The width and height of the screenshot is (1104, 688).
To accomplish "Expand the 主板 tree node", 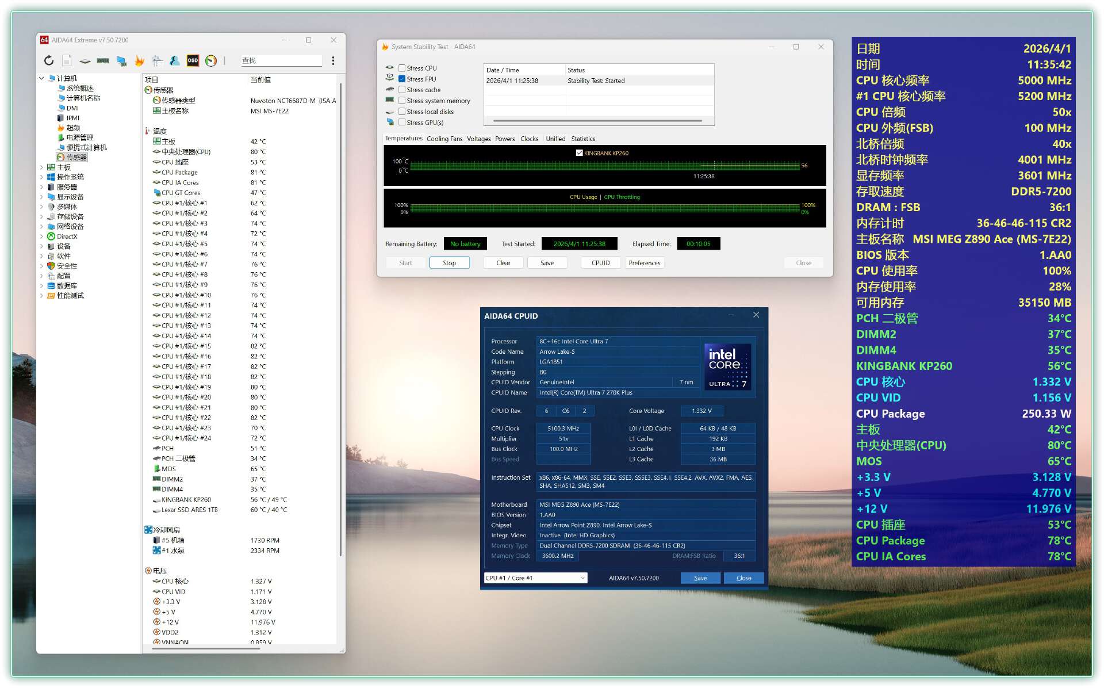I will [x=41, y=167].
